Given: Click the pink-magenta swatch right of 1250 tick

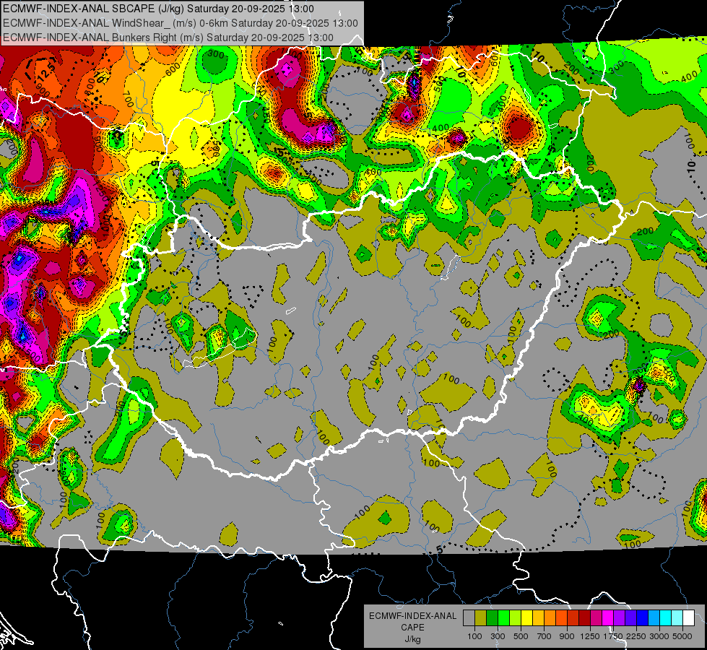Looking at the screenshot, I should (596, 617).
